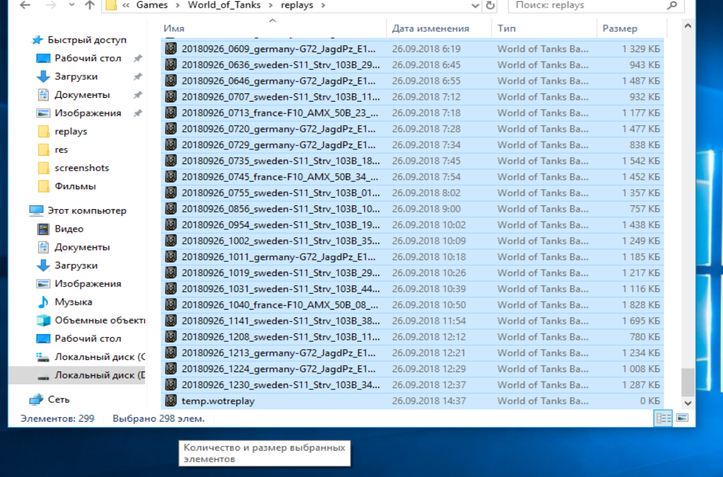Open pinned Рабочий стол under quick access
The image size is (723, 477).
[x=88, y=58]
